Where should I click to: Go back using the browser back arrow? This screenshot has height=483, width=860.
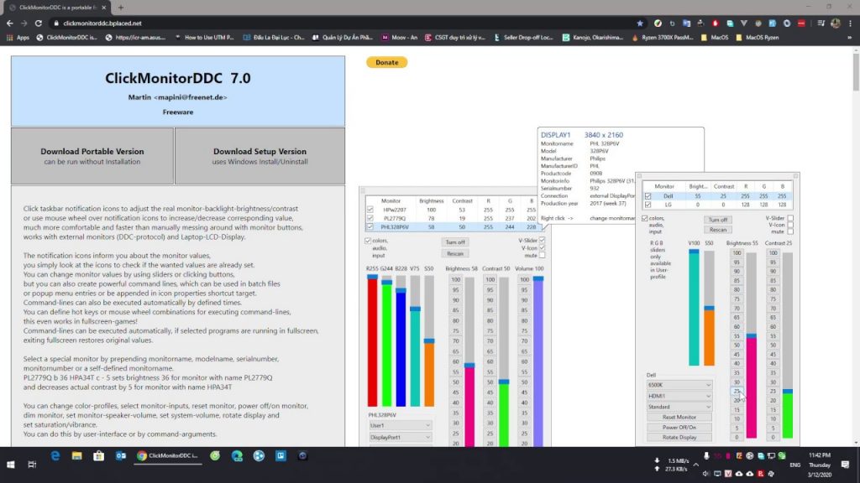10,23
